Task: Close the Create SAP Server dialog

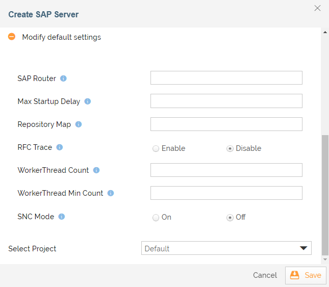Action: click(x=317, y=8)
